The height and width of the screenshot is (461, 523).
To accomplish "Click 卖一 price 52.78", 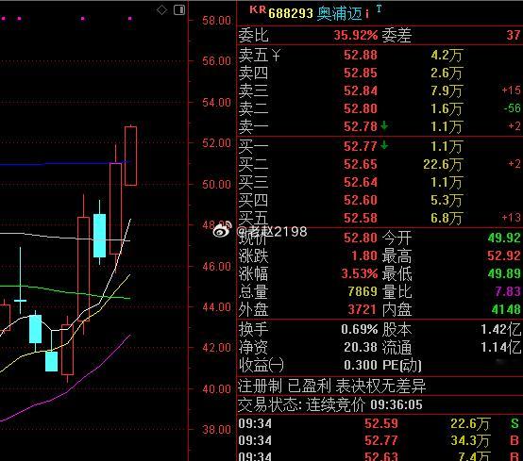I will pos(361,126).
